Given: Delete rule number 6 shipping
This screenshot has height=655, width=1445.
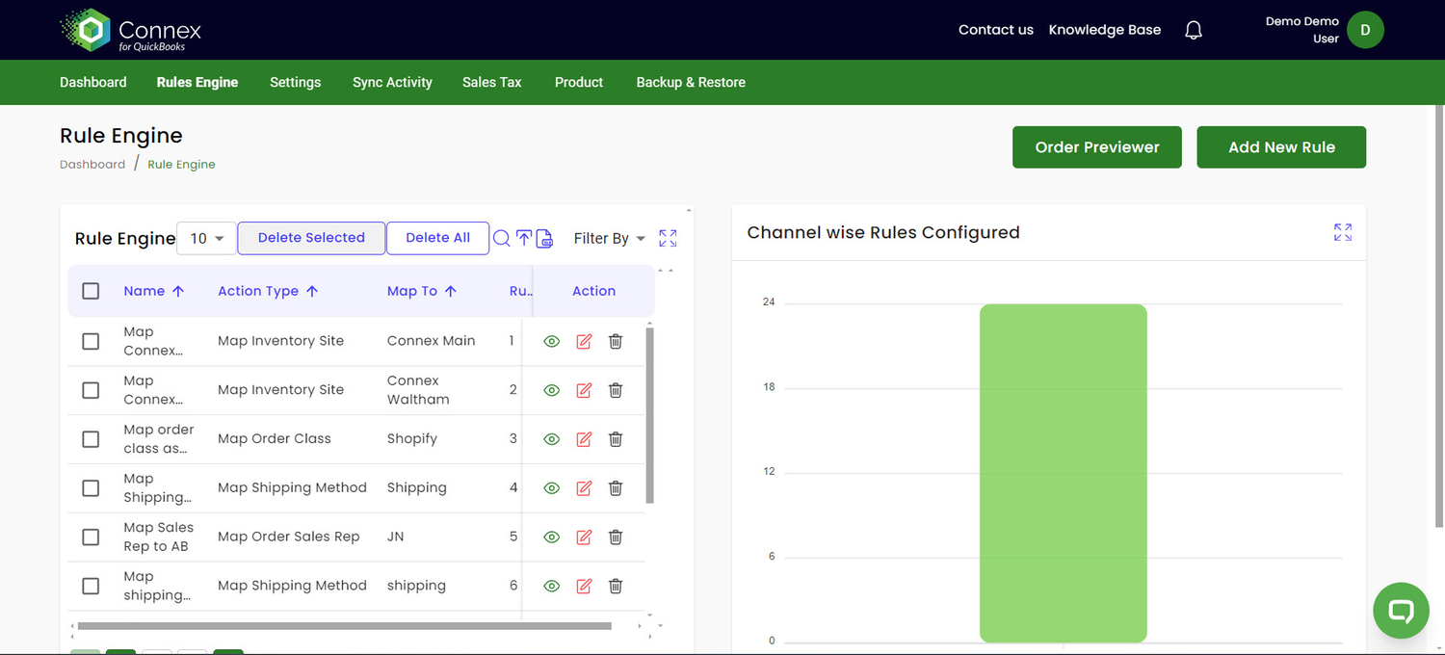Looking at the screenshot, I should (x=616, y=586).
